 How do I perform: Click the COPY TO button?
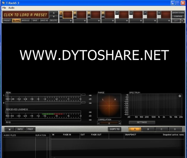click(x=115, y=129)
